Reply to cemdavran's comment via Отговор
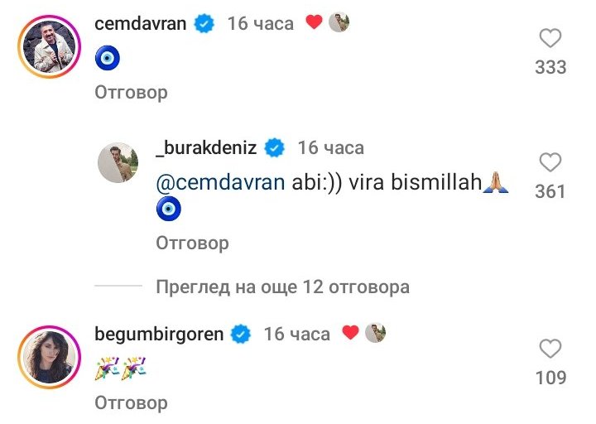596x424 pixels. coord(131,93)
